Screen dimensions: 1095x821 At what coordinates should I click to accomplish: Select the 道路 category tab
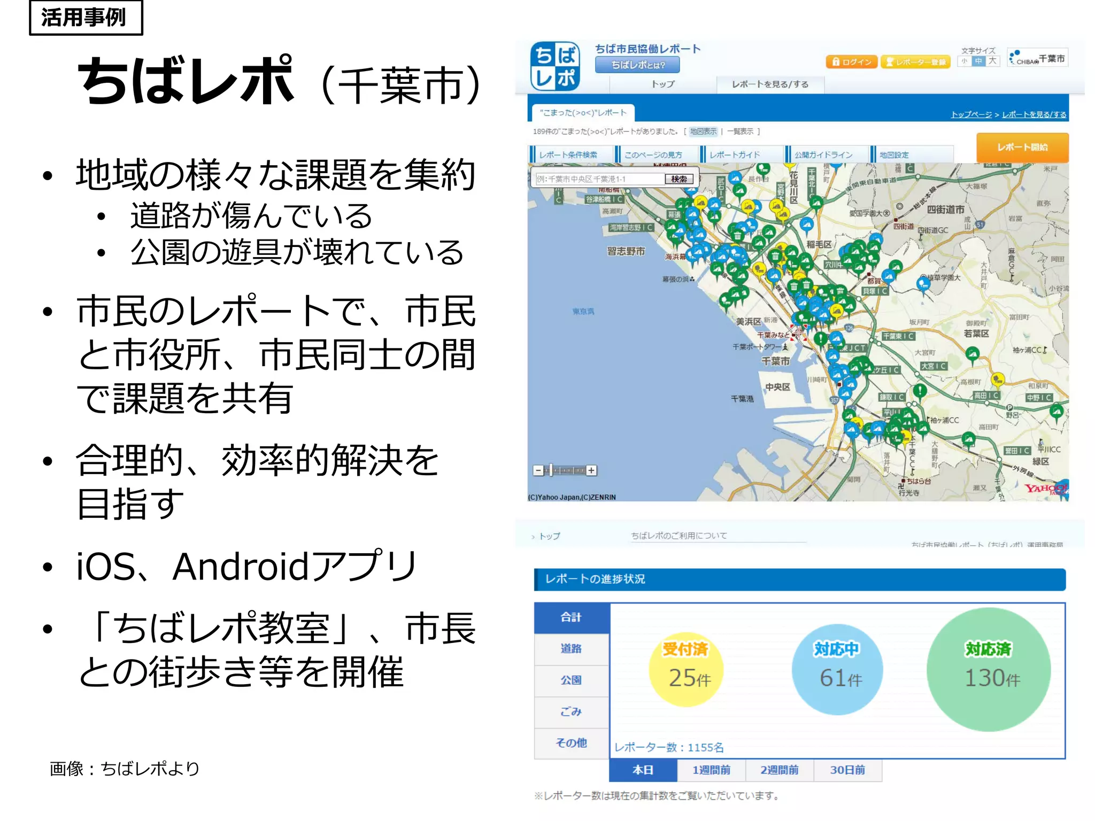572,649
